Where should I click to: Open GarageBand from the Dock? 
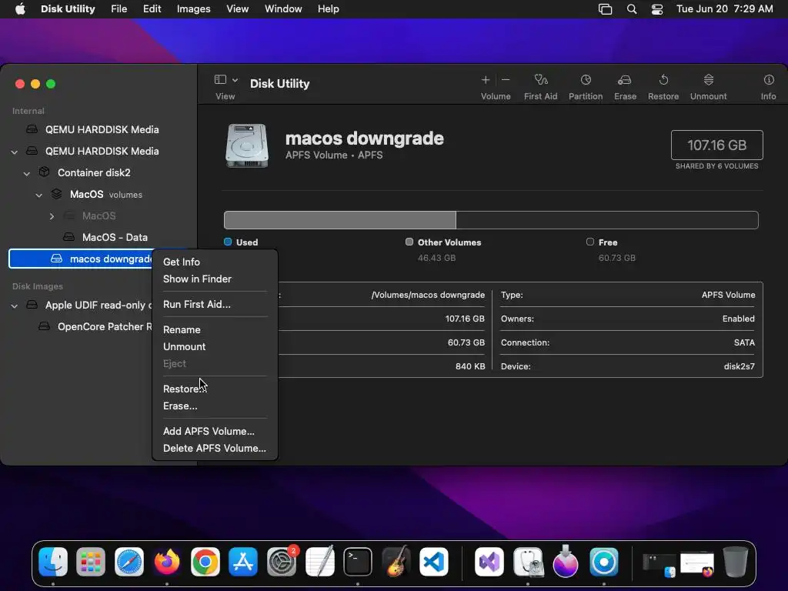click(x=396, y=561)
